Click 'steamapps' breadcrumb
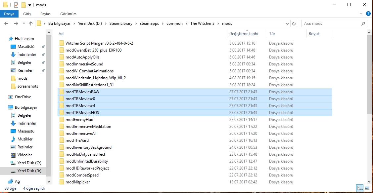Image resolution: width=373 pixels, height=193 pixels. pyautogui.click(x=149, y=23)
